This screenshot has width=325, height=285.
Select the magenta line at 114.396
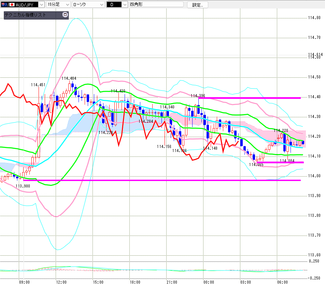[250, 98]
